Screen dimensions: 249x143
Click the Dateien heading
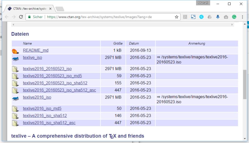click(20, 34)
